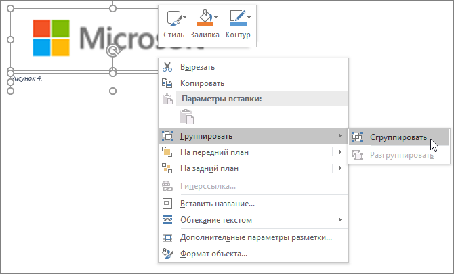This screenshot has width=454, height=274.
Task: Click the send-to-back icon
Action: (x=167, y=168)
